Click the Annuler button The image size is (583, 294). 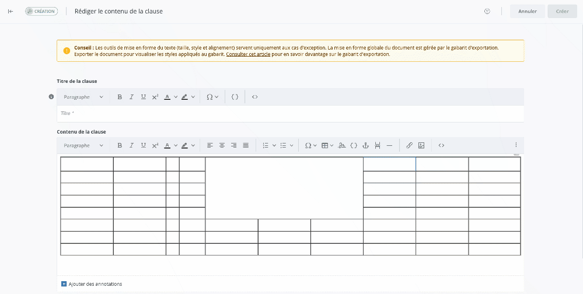pos(527,11)
